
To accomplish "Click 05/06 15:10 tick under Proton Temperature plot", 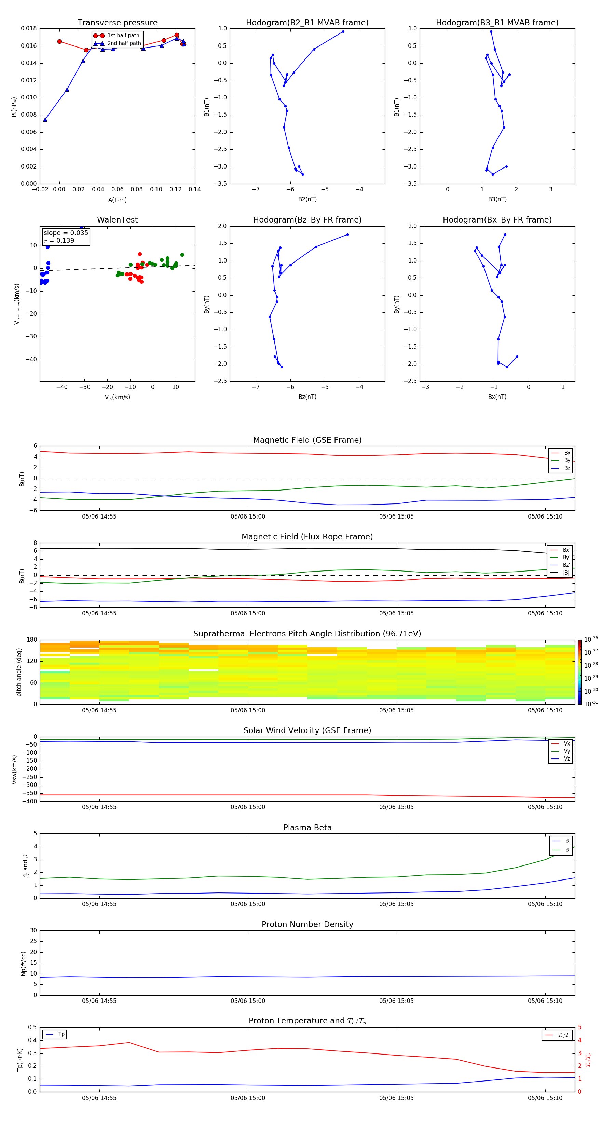I will [x=545, y=1098].
